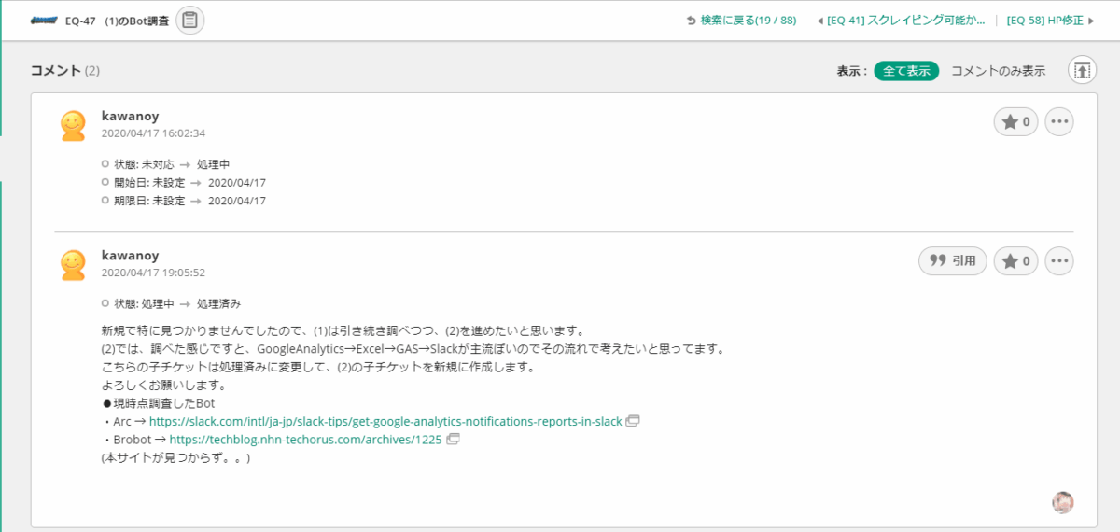Switch to コメントのみ表示 filter
1120x532 pixels.
(x=998, y=71)
